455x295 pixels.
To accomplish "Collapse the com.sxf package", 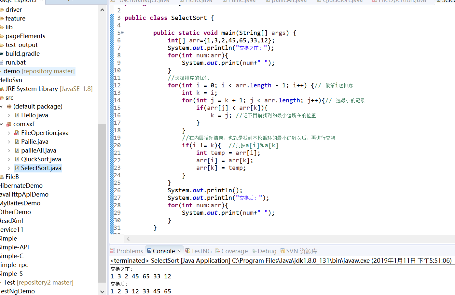I will pyautogui.click(x=2, y=124).
